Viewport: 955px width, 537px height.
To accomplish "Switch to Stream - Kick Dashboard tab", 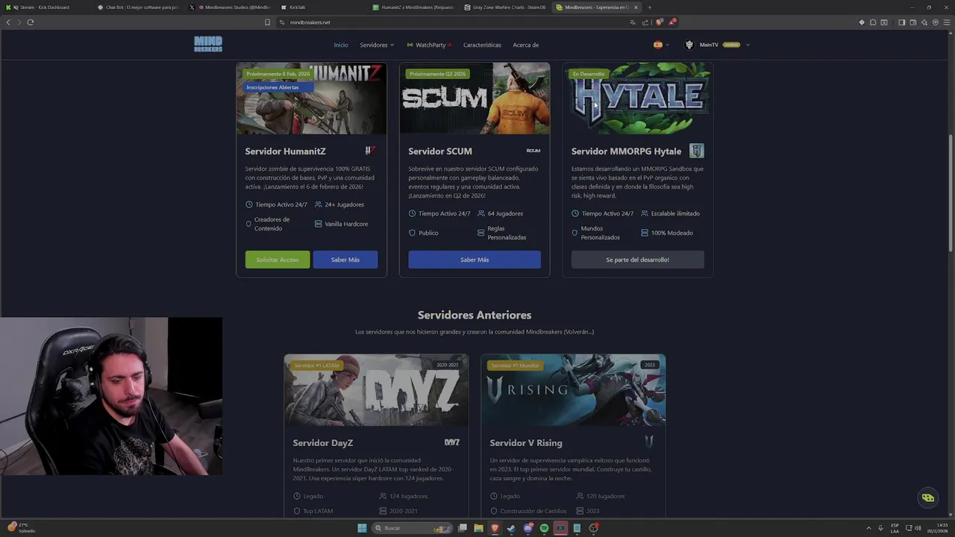I will (x=46, y=7).
